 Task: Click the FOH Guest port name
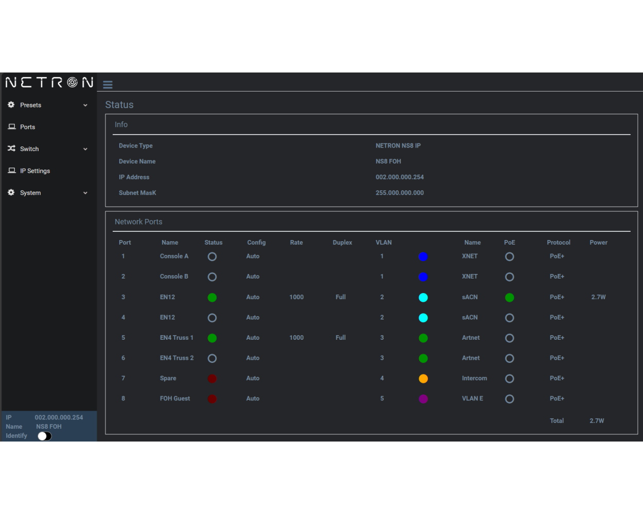pos(175,398)
